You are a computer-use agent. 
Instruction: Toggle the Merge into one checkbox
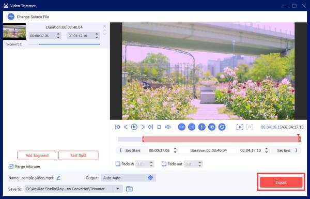[x=11, y=166]
